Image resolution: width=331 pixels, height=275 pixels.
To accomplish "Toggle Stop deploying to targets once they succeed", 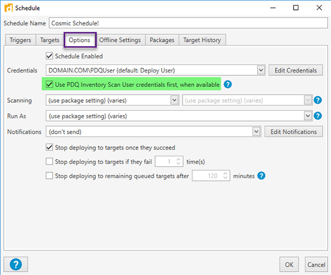I will pyautogui.click(x=50, y=147).
